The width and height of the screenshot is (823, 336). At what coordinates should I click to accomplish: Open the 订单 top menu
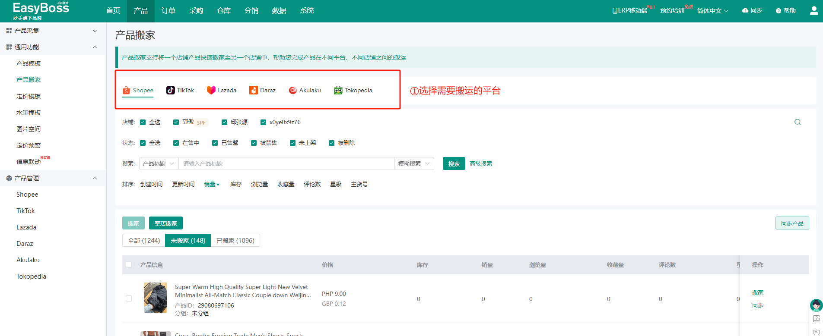click(168, 11)
